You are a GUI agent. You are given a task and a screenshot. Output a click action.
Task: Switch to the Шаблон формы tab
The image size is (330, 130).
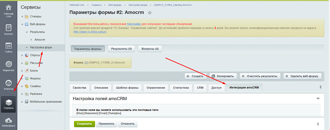(x=127, y=88)
